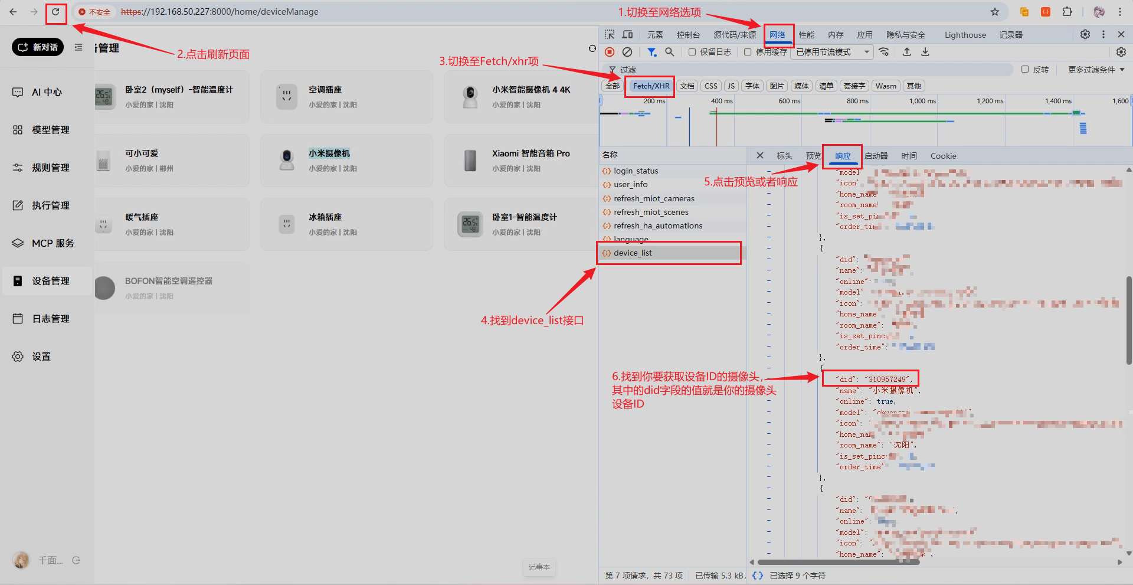This screenshot has height=585, width=1133.
Task: Toggle the device toolbar icon in DevTools
Action: coord(627,35)
